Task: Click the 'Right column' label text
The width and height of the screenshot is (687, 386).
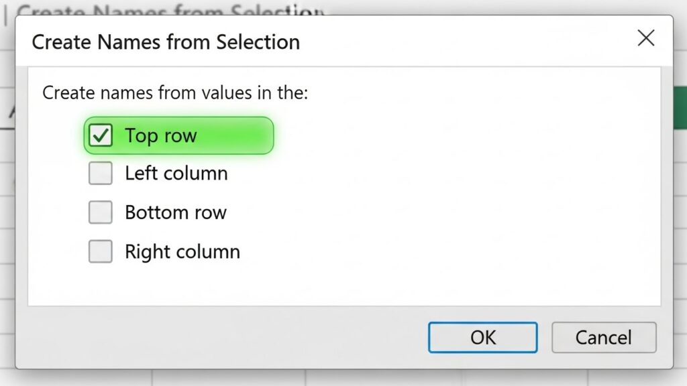Action: [x=182, y=251]
